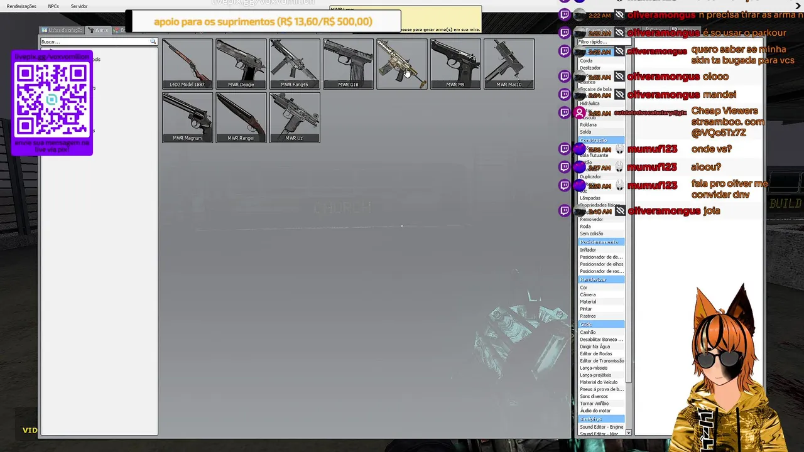Screen dimensions: 804x452
Task: Open the Servidor menu
Action: tap(79, 6)
